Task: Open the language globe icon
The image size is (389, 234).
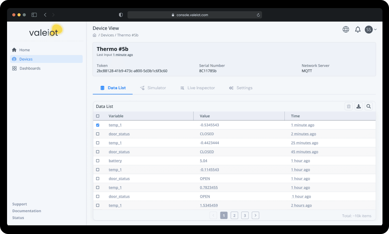Action: tap(346, 29)
